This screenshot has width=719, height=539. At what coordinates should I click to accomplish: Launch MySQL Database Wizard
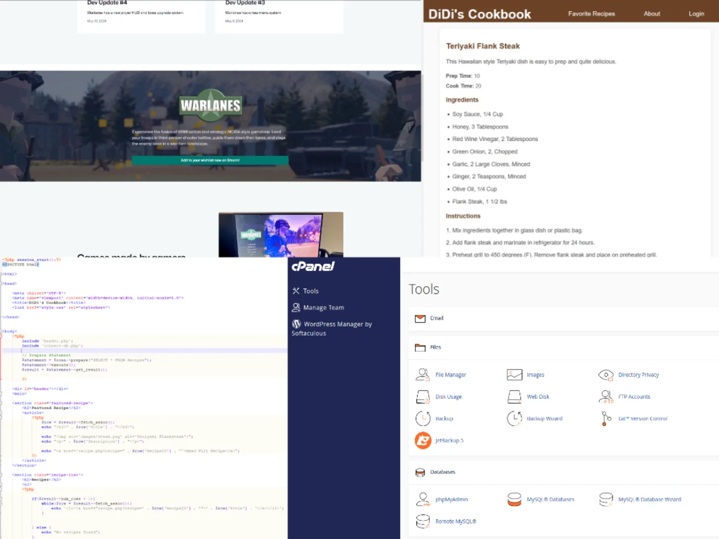coord(650,499)
